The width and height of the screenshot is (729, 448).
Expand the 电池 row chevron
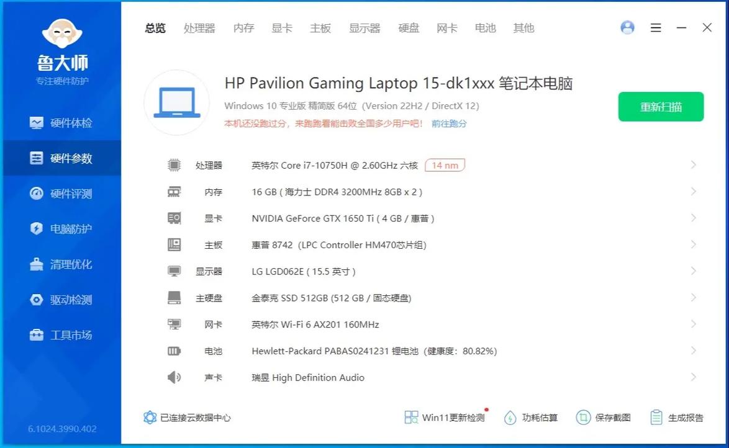[693, 350]
